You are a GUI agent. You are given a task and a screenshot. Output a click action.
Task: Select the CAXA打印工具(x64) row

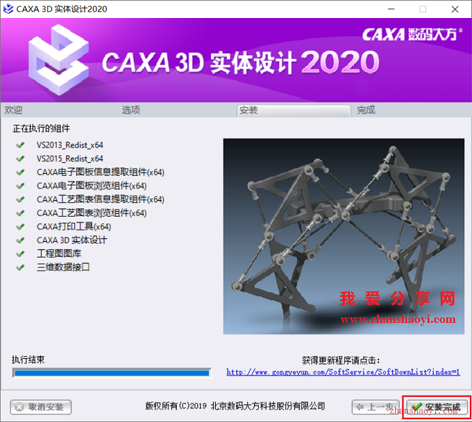coord(74,227)
